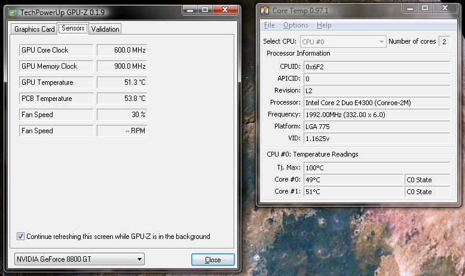Open the Options menu in Core Temp
The height and width of the screenshot is (276, 465).
[296, 25]
